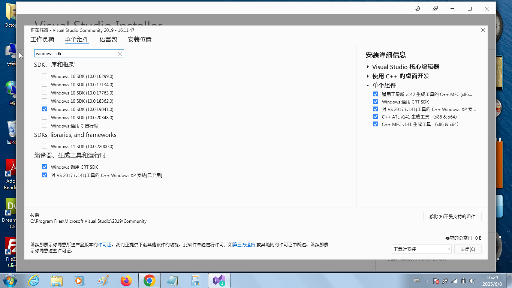Uncheck C++ ATL v141 in install details
Image resolution: width=512 pixels, height=288 pixels.
[376, 117]
